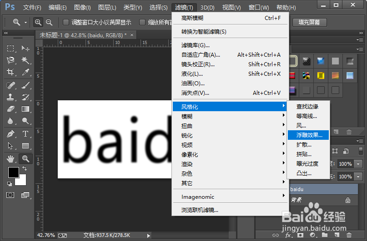Select the Eyedropper tool
Image resolution: width=367 pixels, height=241 pixels.
(25, 72)
